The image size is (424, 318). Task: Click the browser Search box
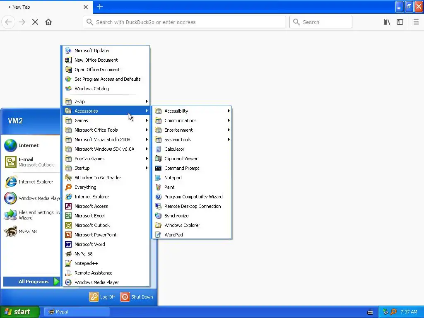click(x=321, y=22)
